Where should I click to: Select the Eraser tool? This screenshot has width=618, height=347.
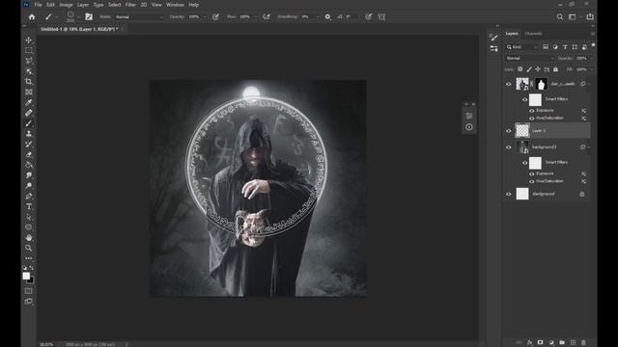point(29,154)
